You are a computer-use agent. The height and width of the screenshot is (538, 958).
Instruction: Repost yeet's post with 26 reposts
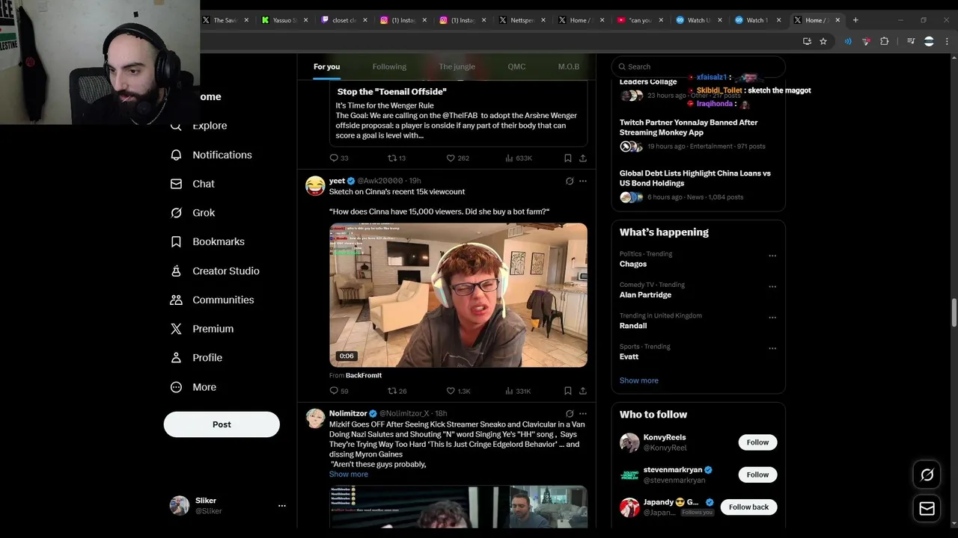point(397,391)
